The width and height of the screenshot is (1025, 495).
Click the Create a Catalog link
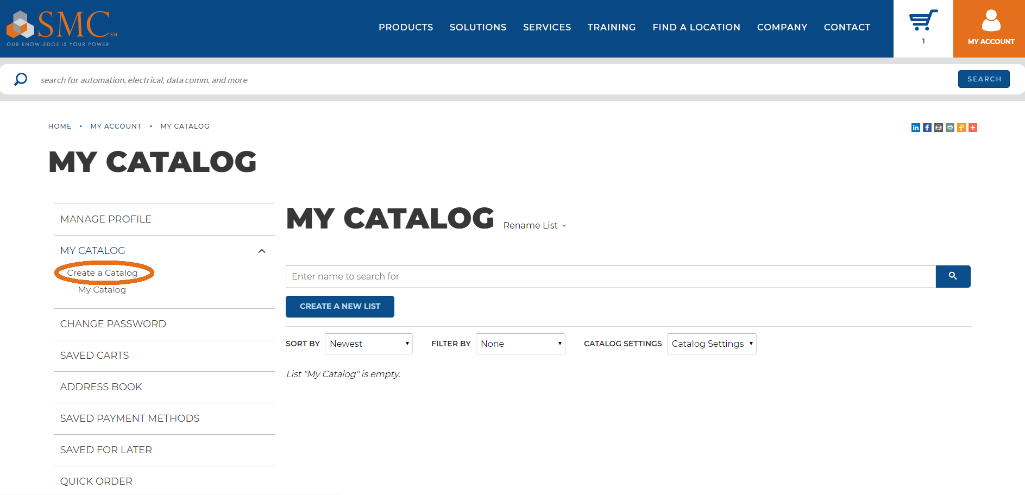[102, 273]
